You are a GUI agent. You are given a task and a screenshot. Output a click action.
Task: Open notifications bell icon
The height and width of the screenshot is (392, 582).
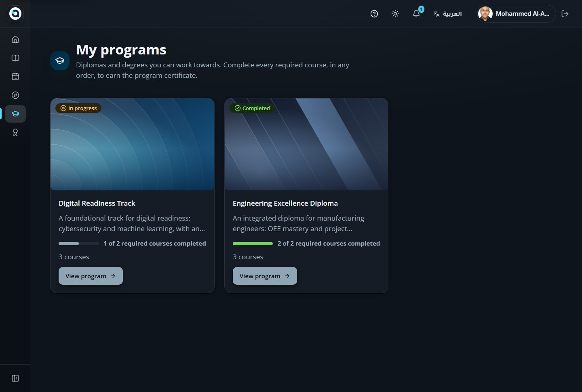pyautogui.click(x=416, y=14)
